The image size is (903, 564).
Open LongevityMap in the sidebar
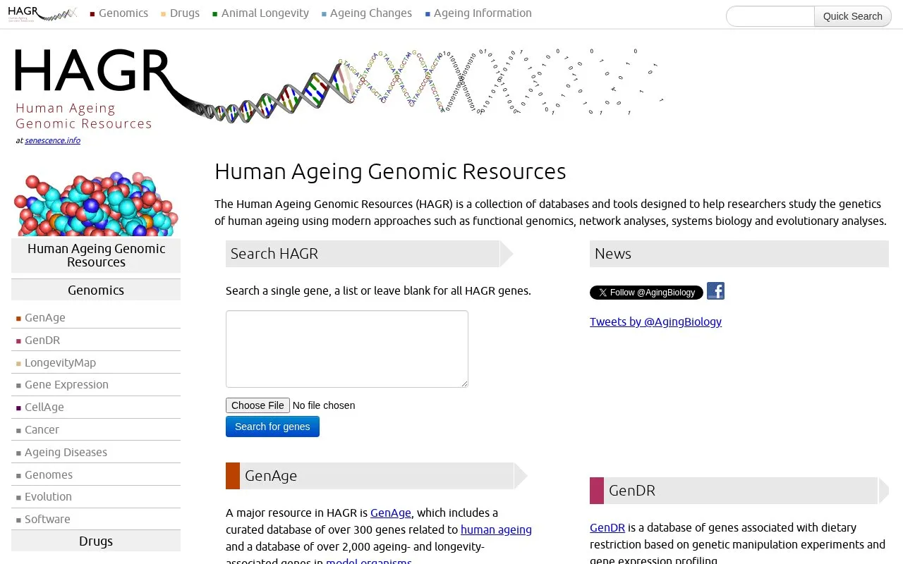[60, 363]
